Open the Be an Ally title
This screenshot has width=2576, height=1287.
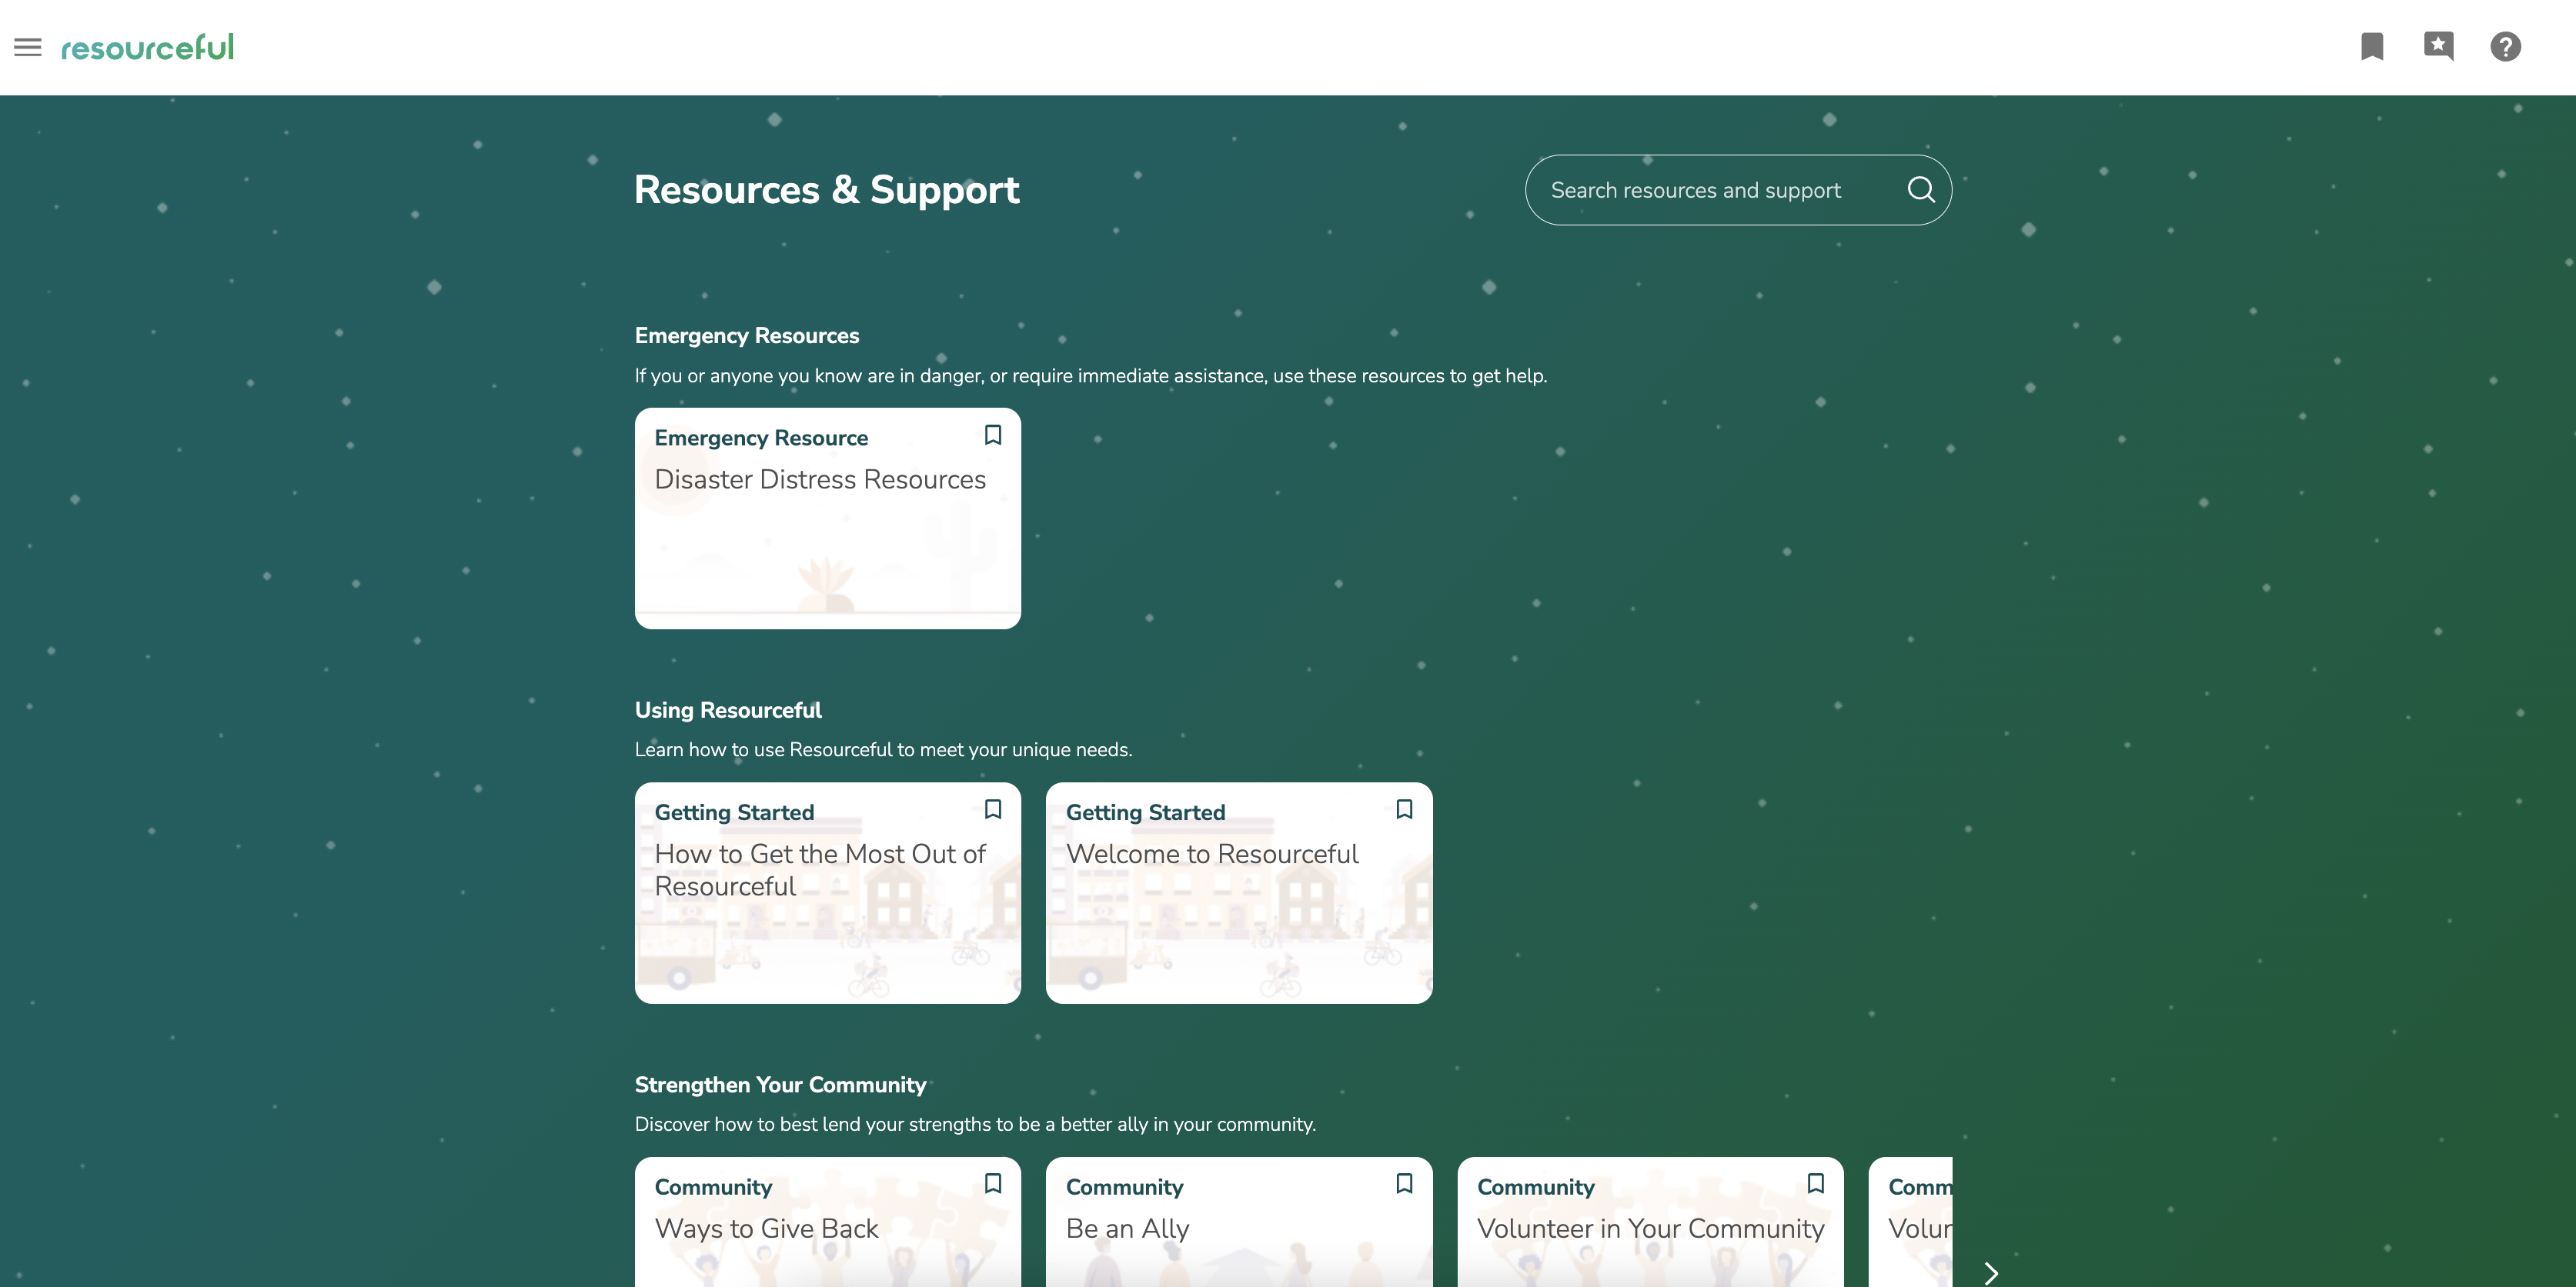pyautogui.click(x=1127, y=1229)
